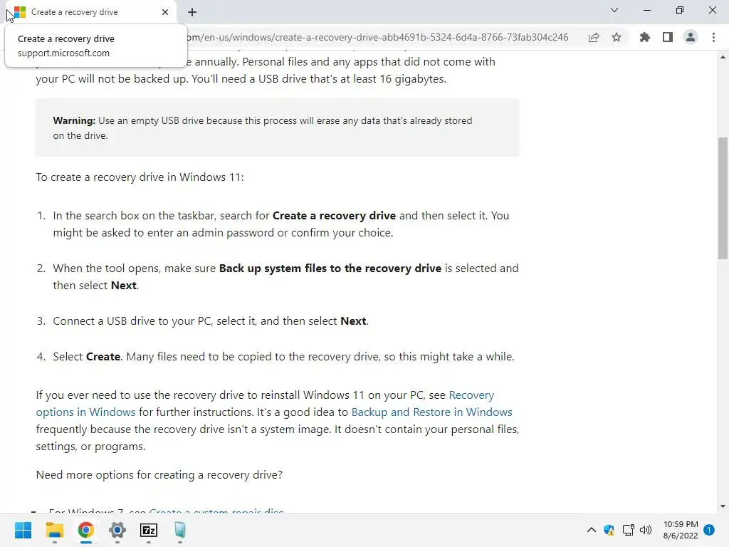Click the scrollbar up arrow
The width and height of the screenshot is (729, 547).
[x=723, y=57]
